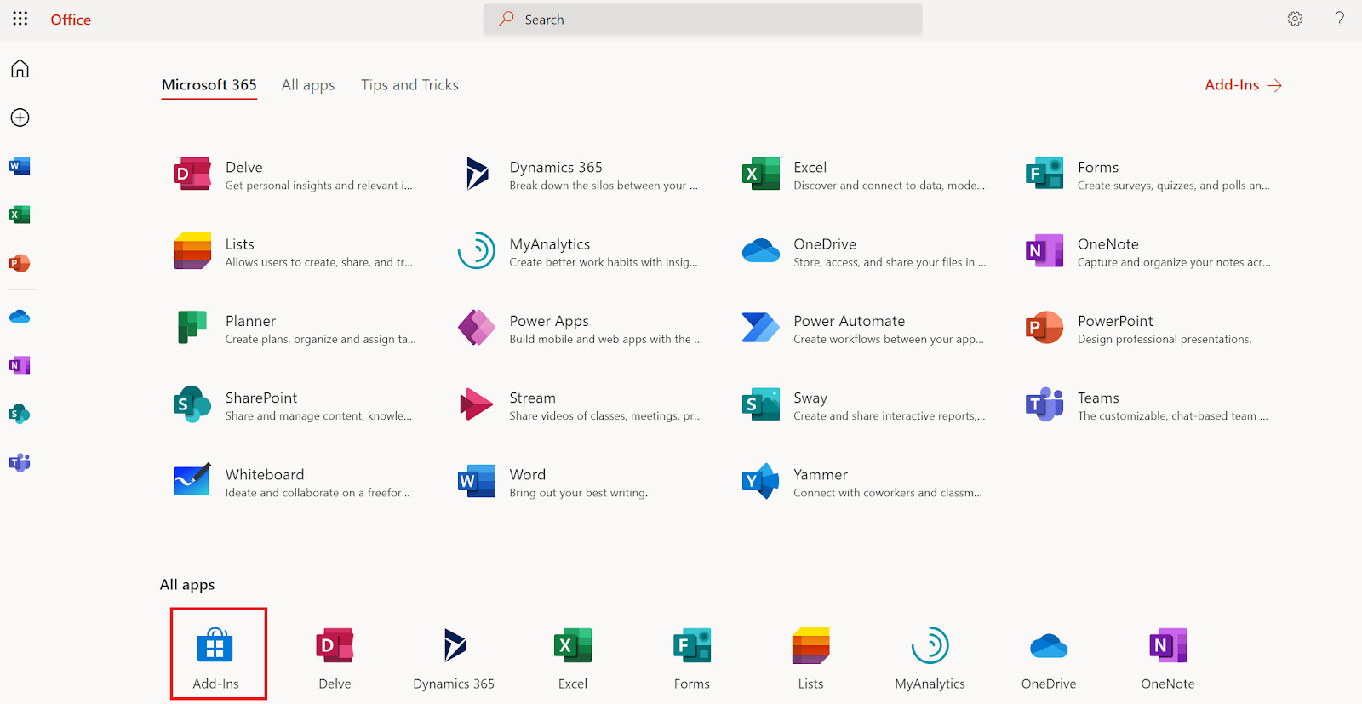Screen dimensions: 1362x704
Task: Click 'Create surveys, quizzes' description text
Action: tap(1174, 186)
